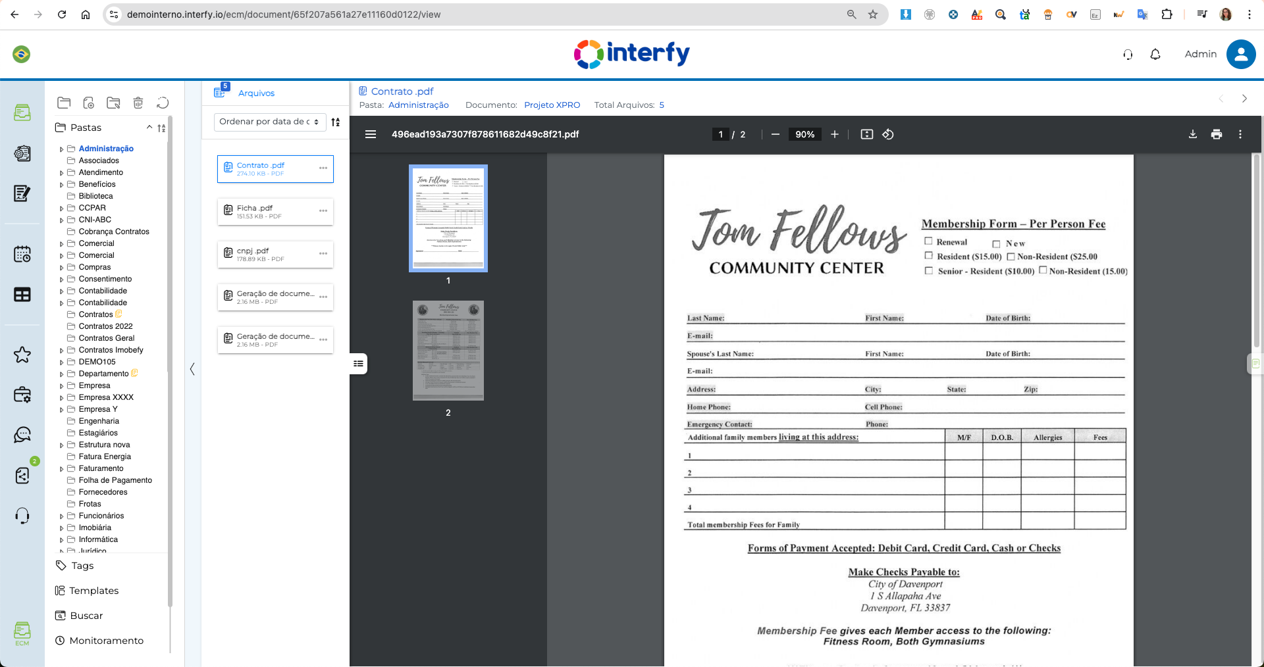
Task: Click the fit to page icon
Action: point(867,134)
